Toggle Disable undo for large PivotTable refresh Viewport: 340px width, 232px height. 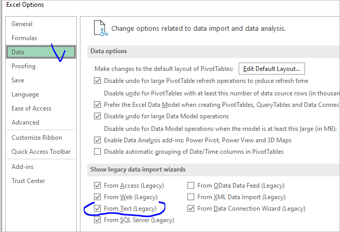[97, 81]
